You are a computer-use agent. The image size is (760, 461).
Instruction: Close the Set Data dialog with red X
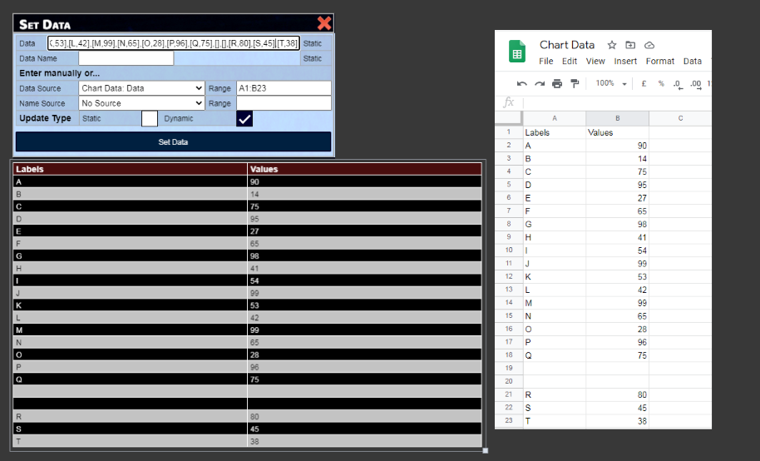click(x=324, y=23)
